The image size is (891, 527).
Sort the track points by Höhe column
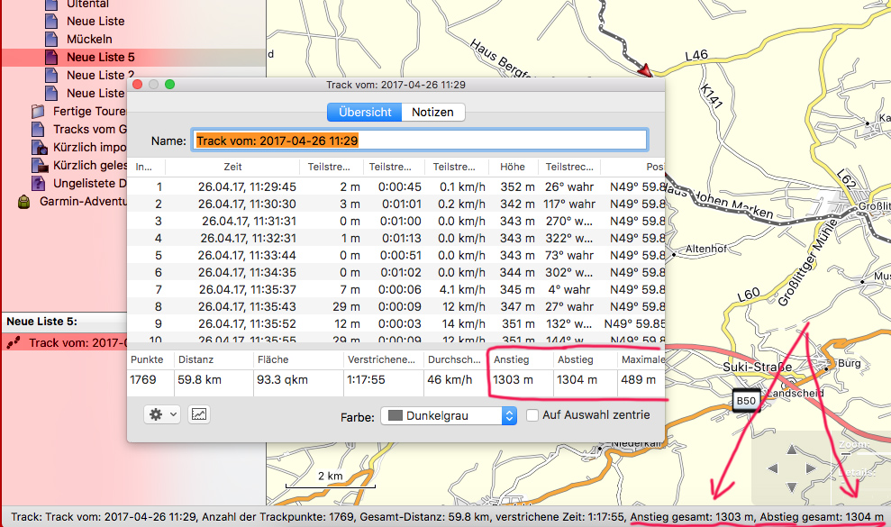click(513, 167)
